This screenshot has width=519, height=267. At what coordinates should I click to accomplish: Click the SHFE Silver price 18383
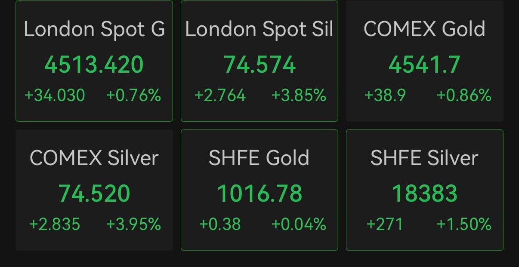click(x=424, y=193)
